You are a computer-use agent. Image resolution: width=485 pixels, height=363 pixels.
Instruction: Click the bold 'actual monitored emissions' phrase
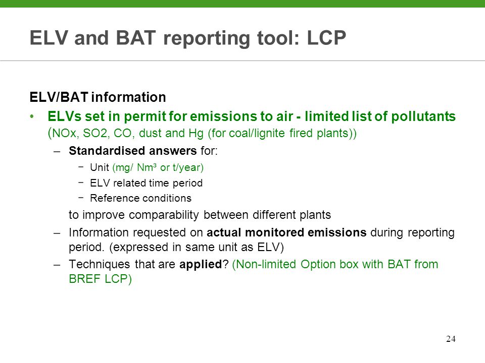point(286,232)
